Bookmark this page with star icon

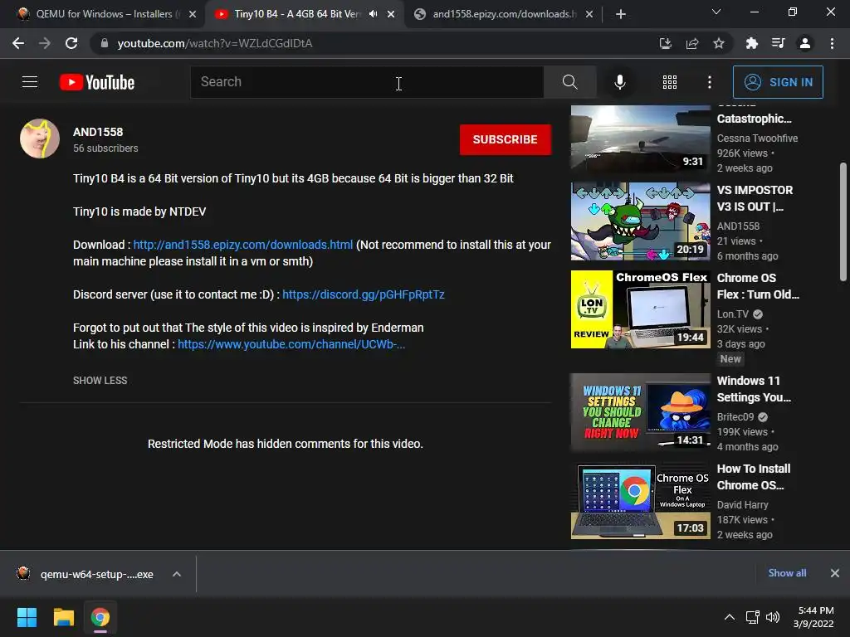click(x=719, y=43)
